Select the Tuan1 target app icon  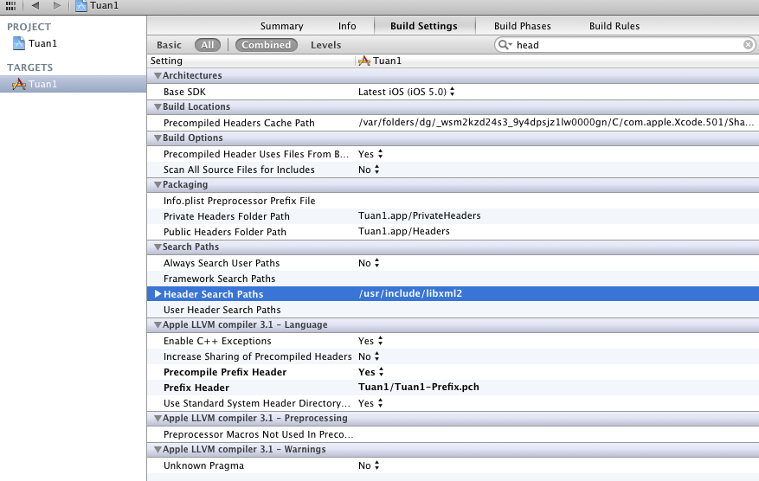click(x=19, y=84)
